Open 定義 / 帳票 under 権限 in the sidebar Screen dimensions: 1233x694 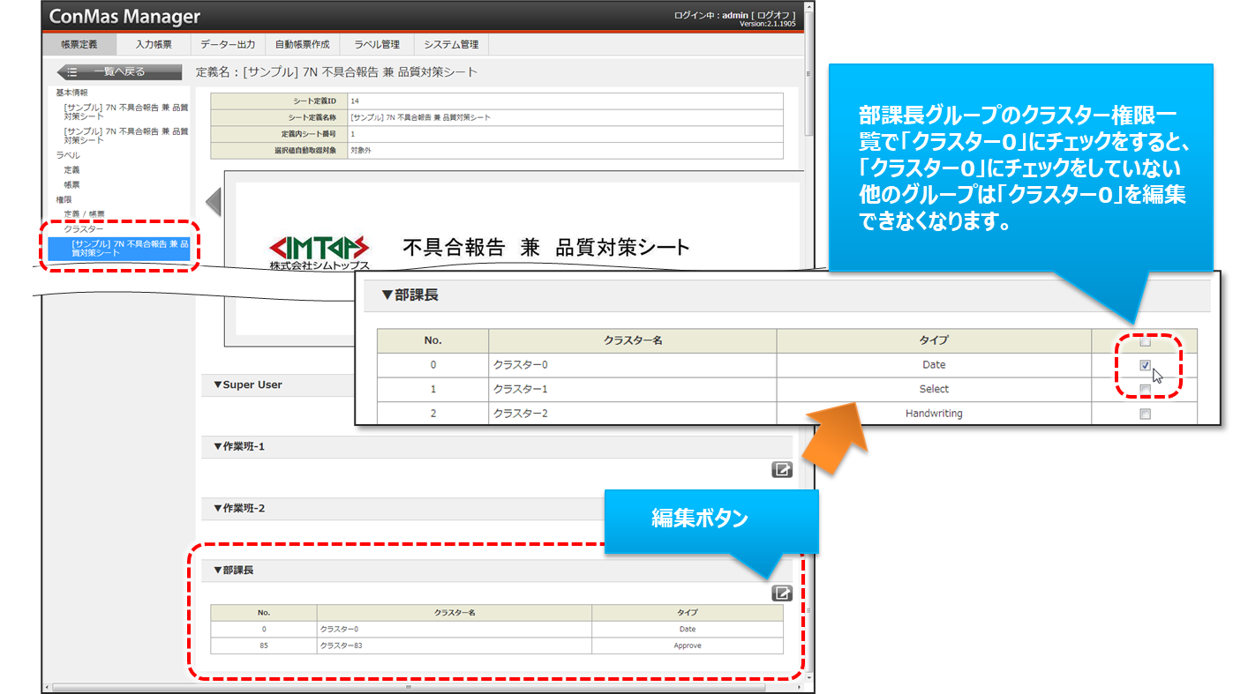(x=84, y=214)
